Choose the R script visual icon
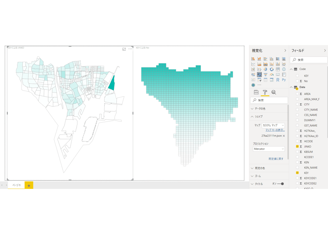This screenshot has width=328, height=234. coord(278,80)
